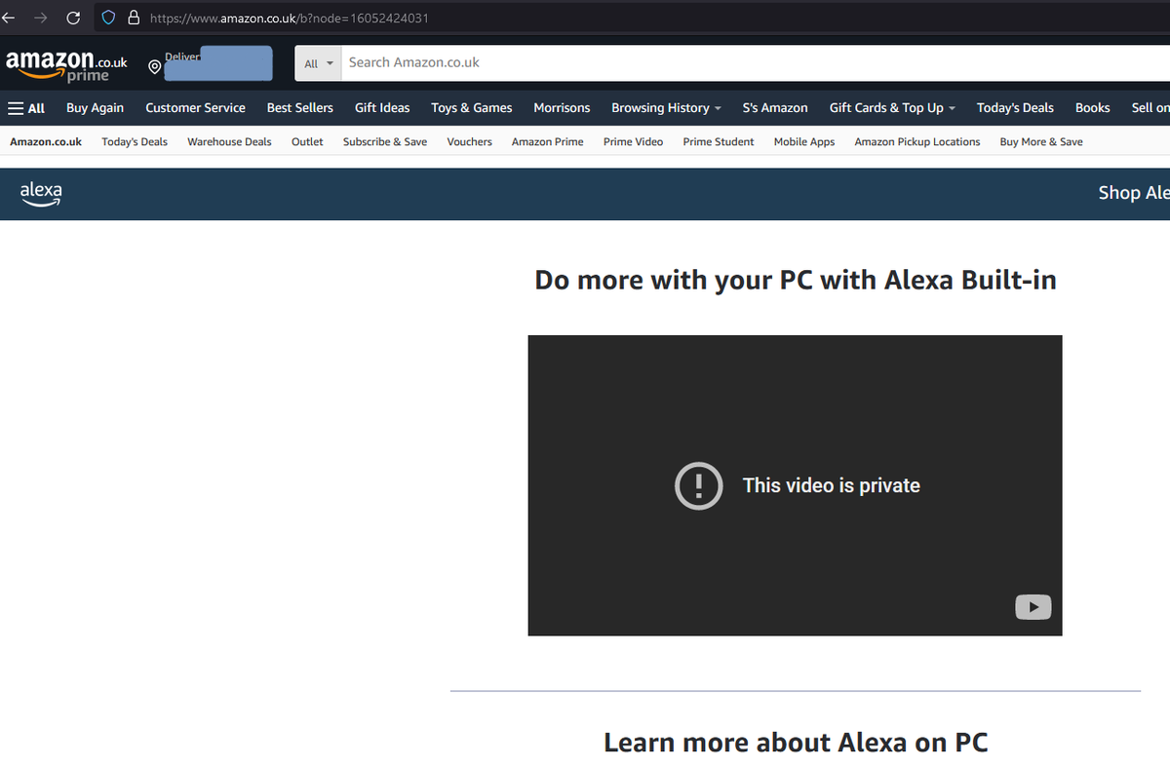The width and height of the screenshot is (1170, 767).
Task: Open Prime Student
Action: tap(719, 142)
